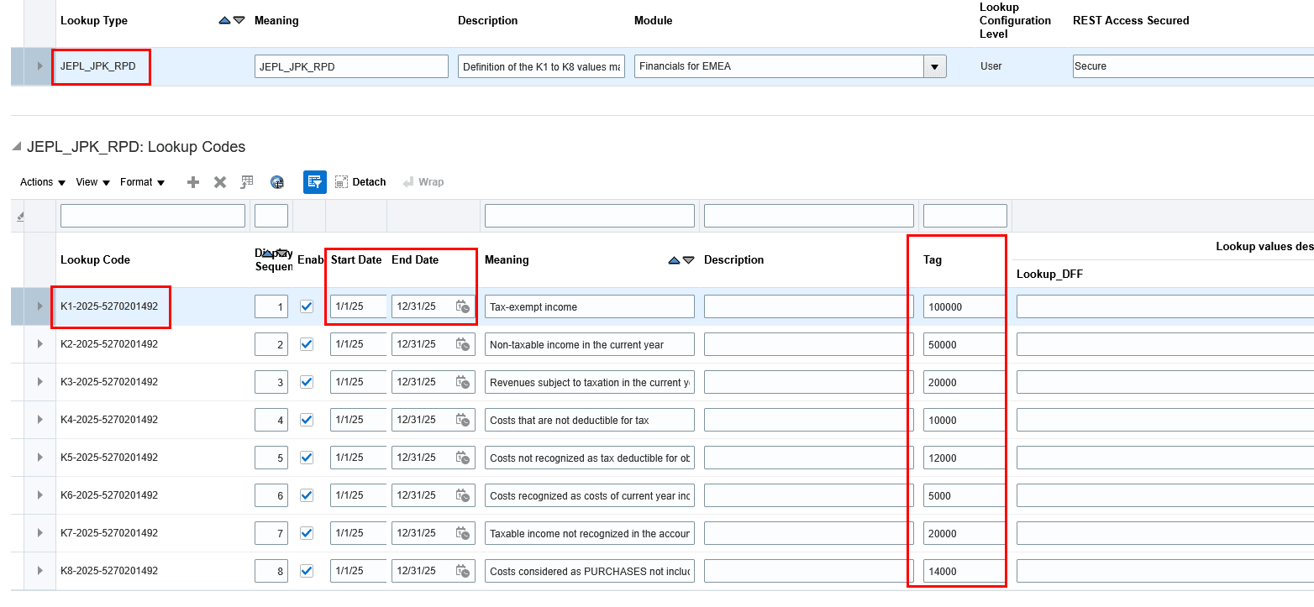Toggle Enabled checkbox for K4-2025 row
The image size is (1314, 607).
pos(307,420)
